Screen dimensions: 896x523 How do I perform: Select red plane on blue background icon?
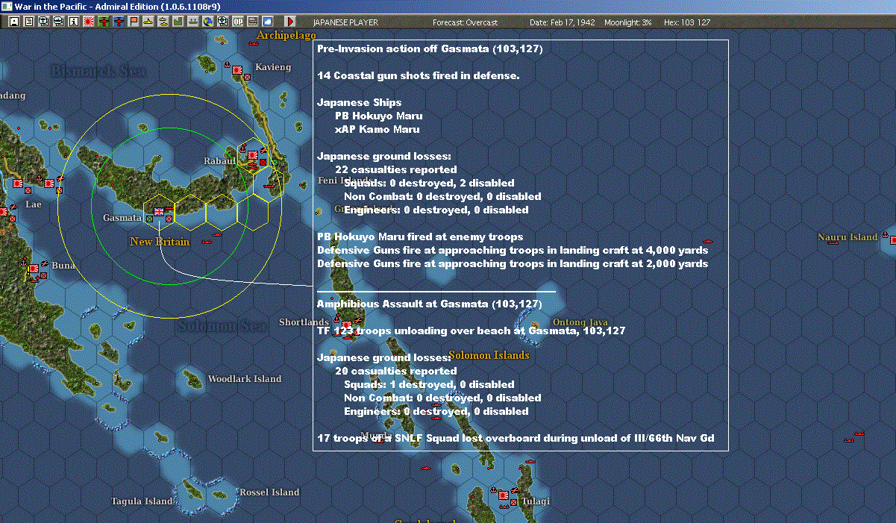point(119,22)
